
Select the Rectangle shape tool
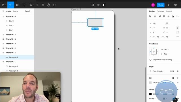click(24, 5)
